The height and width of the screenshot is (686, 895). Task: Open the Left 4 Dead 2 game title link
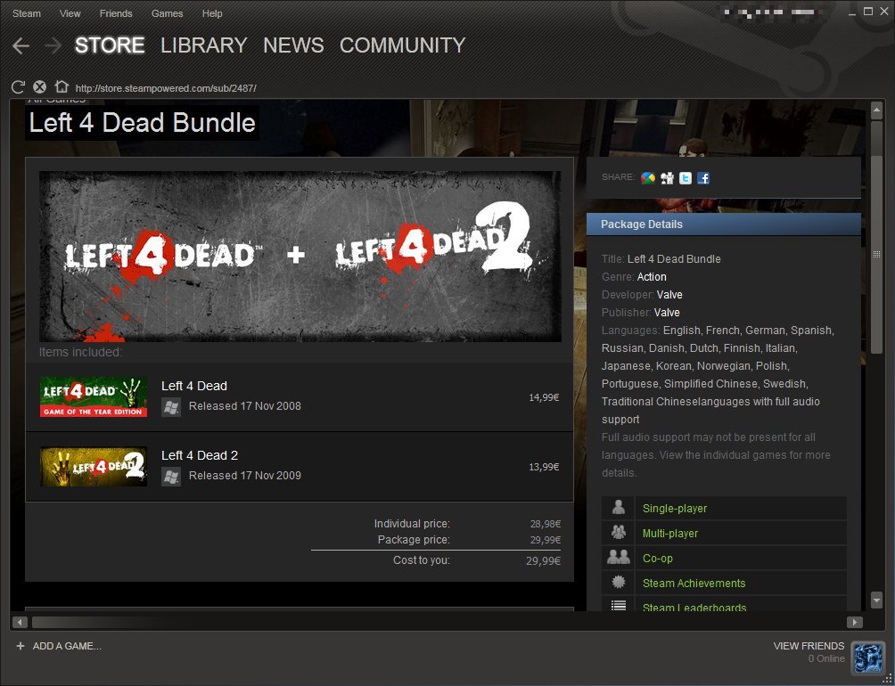(200, 455)
